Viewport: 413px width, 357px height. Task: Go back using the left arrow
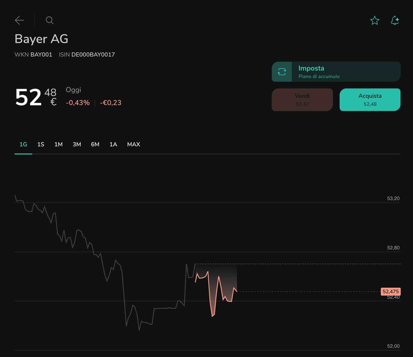(19, 21)
